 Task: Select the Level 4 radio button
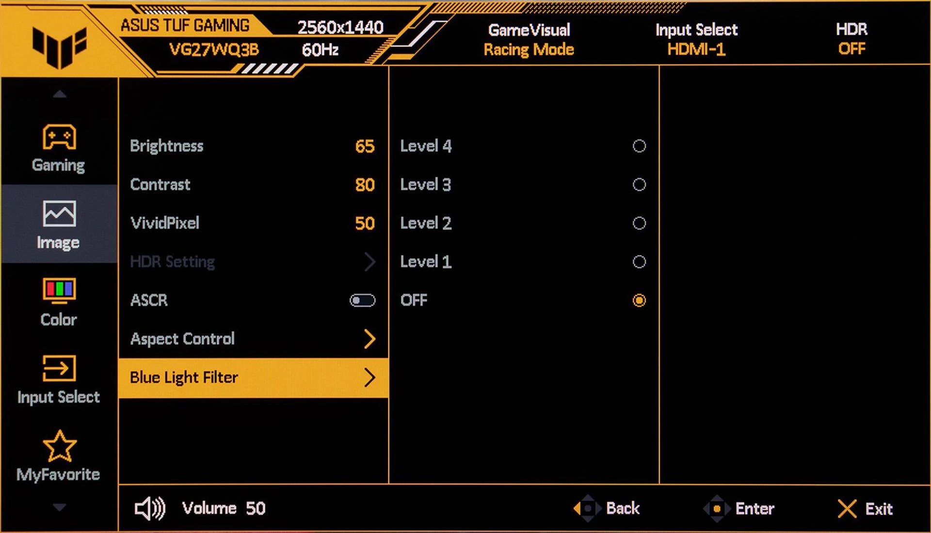click(639, 146)
